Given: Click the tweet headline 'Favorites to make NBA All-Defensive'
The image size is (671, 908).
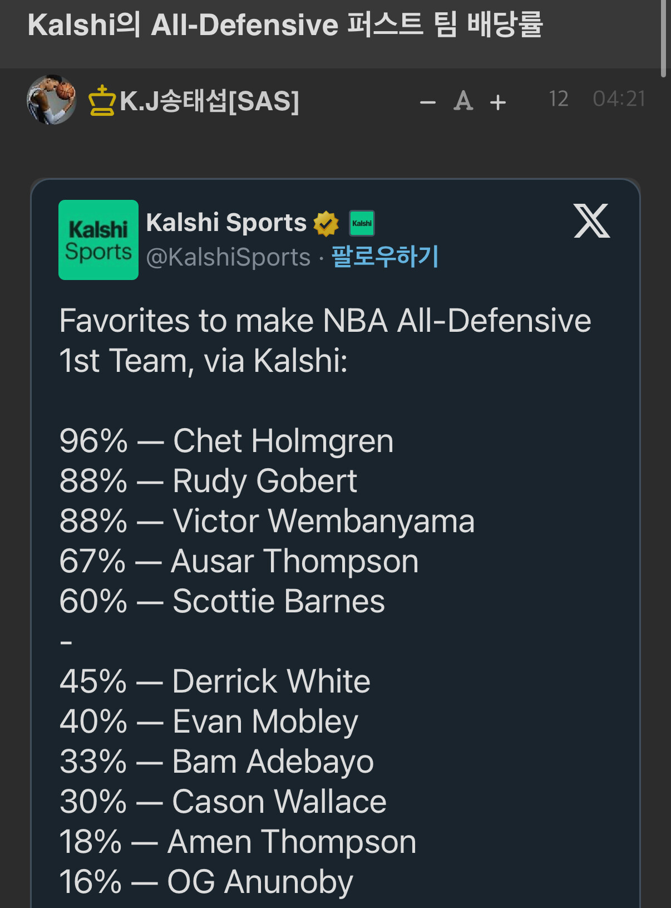Looking at the screenshot, I should click(325, 321).
